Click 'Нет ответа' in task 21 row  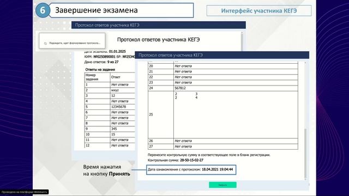point(183,71)
